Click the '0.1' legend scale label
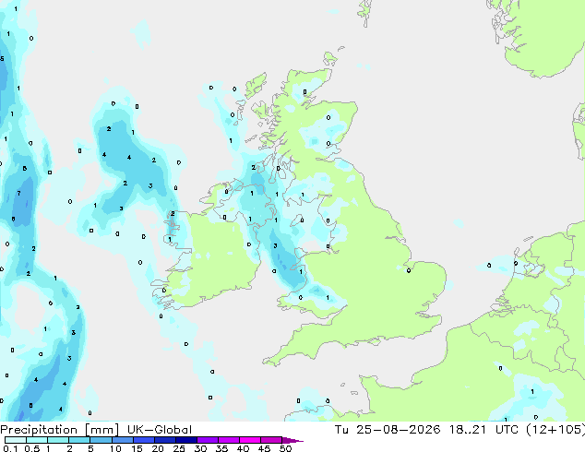This screenshot has height=452, width=585. 10,448
